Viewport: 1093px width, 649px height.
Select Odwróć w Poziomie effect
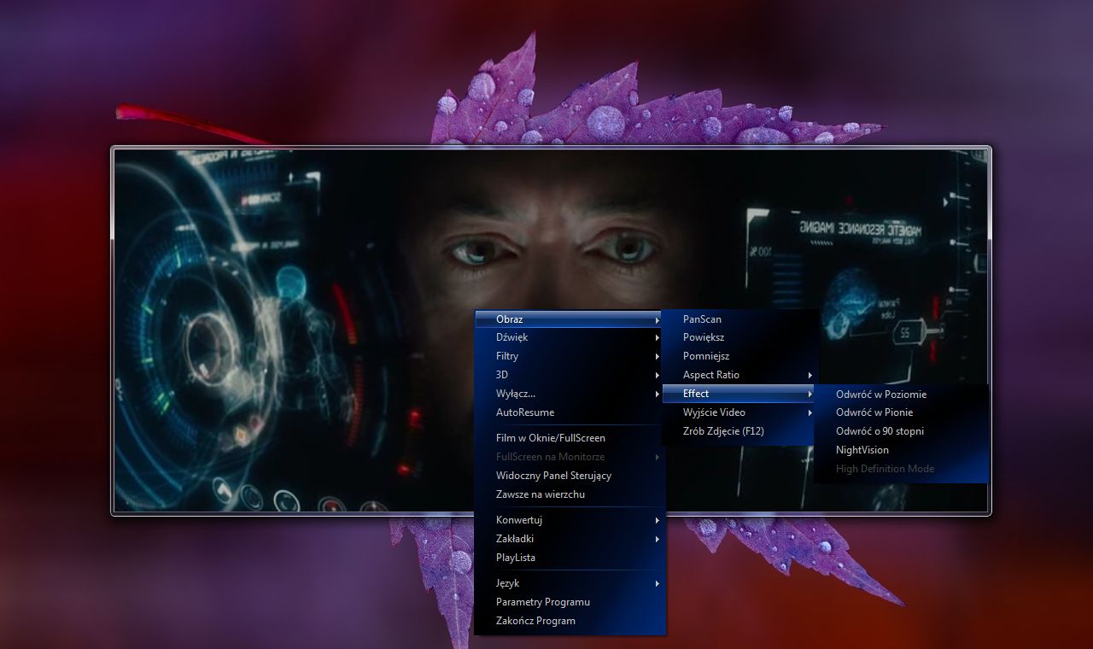click(x=901, y=395)
